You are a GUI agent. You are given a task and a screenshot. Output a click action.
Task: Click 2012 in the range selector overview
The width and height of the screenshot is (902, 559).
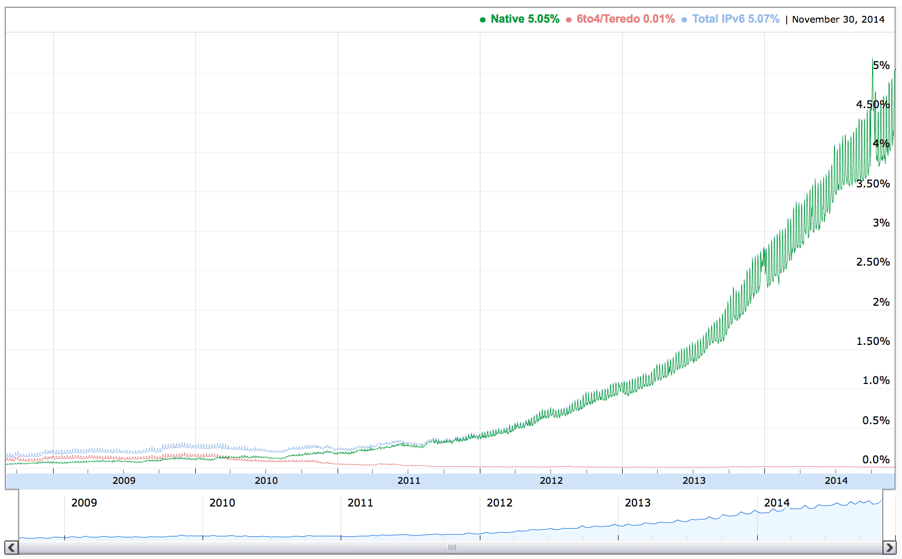tap(499, 503)
